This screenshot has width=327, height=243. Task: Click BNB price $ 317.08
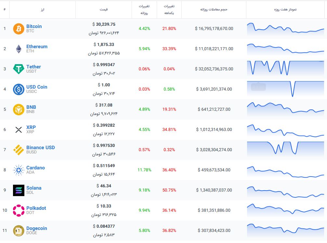coord(104,105)
